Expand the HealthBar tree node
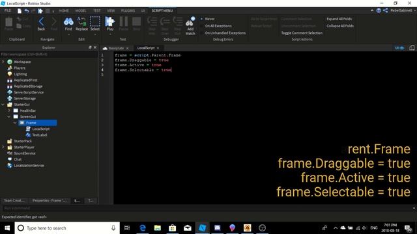 coord(9,110)
